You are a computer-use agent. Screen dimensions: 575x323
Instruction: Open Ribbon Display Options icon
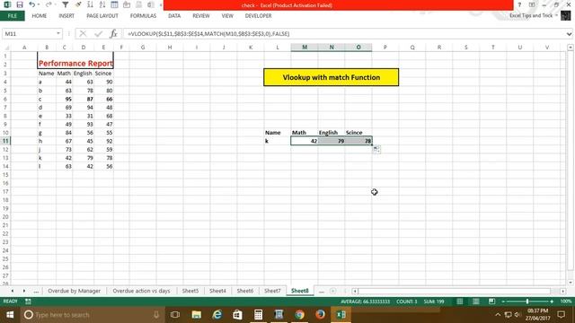(x=532, y=4)
